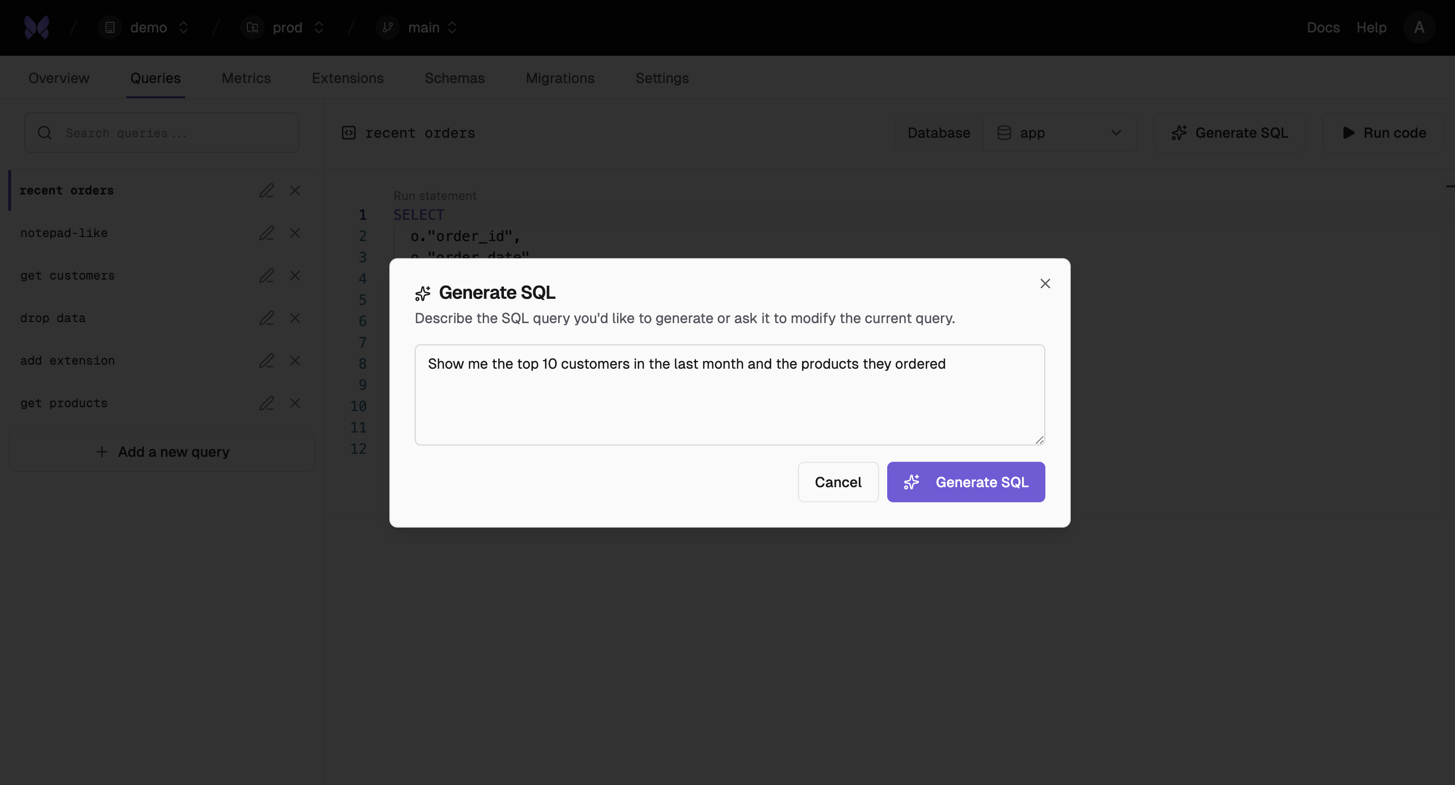
Task: Click the Cancel button
Action: (838, 482)
